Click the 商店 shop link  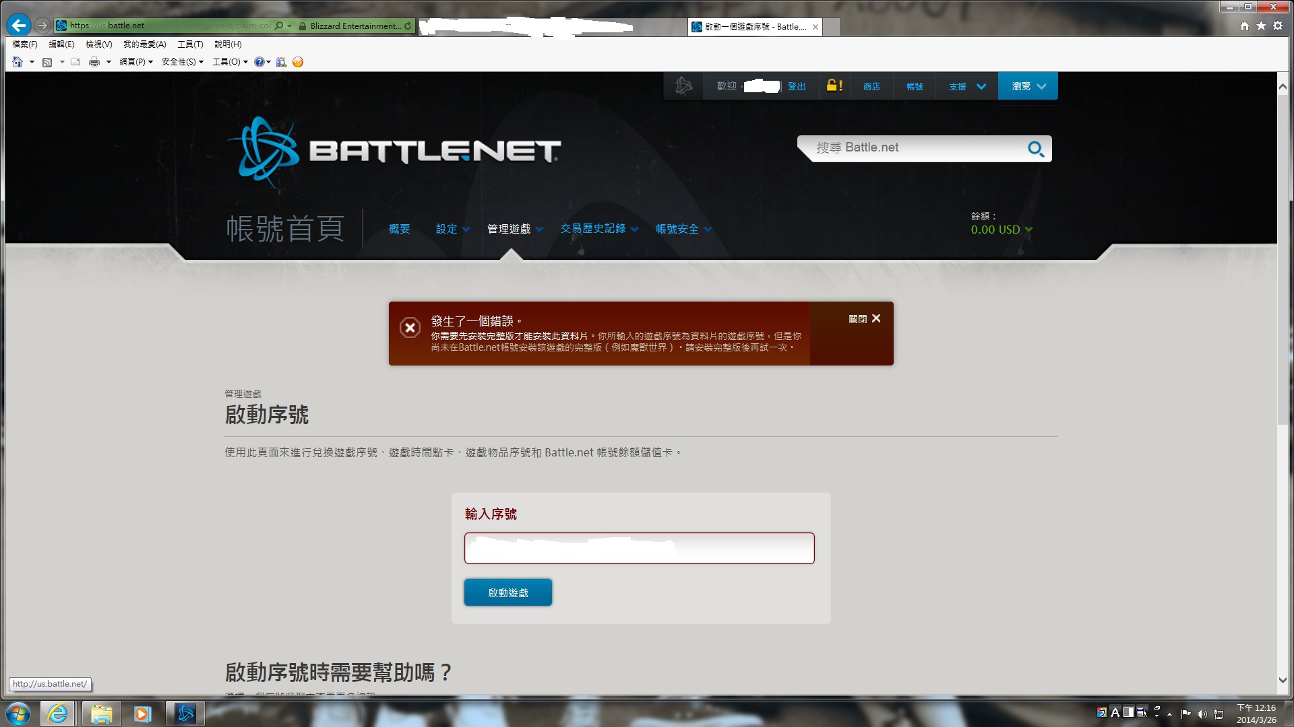point(871,86)
